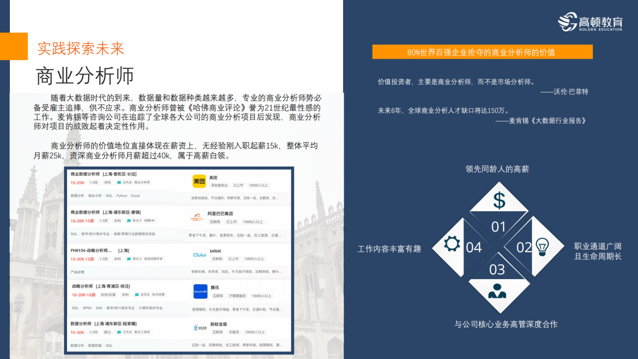Viewport: 638px width, 359px height.
Task: Open the 战略分析师 青浦区·徐泾 job listing
Action: (101, 286)
